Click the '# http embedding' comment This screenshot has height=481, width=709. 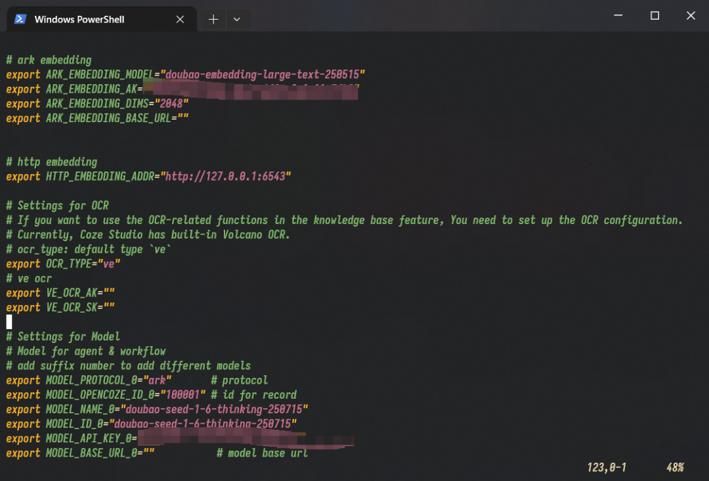[52, 162]
